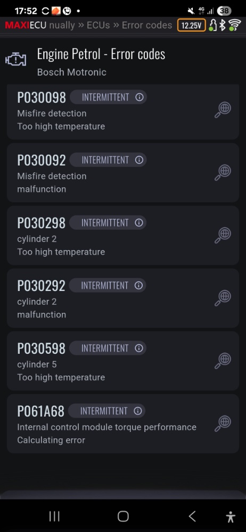Go back using Android back button
This screenshot has height=532, width=246.
[x=192, y=517]
